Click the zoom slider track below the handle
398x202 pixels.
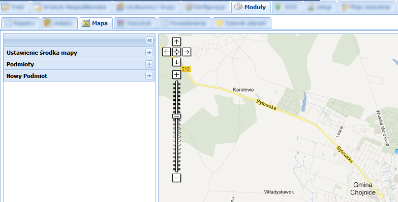[x=176, y=145]
